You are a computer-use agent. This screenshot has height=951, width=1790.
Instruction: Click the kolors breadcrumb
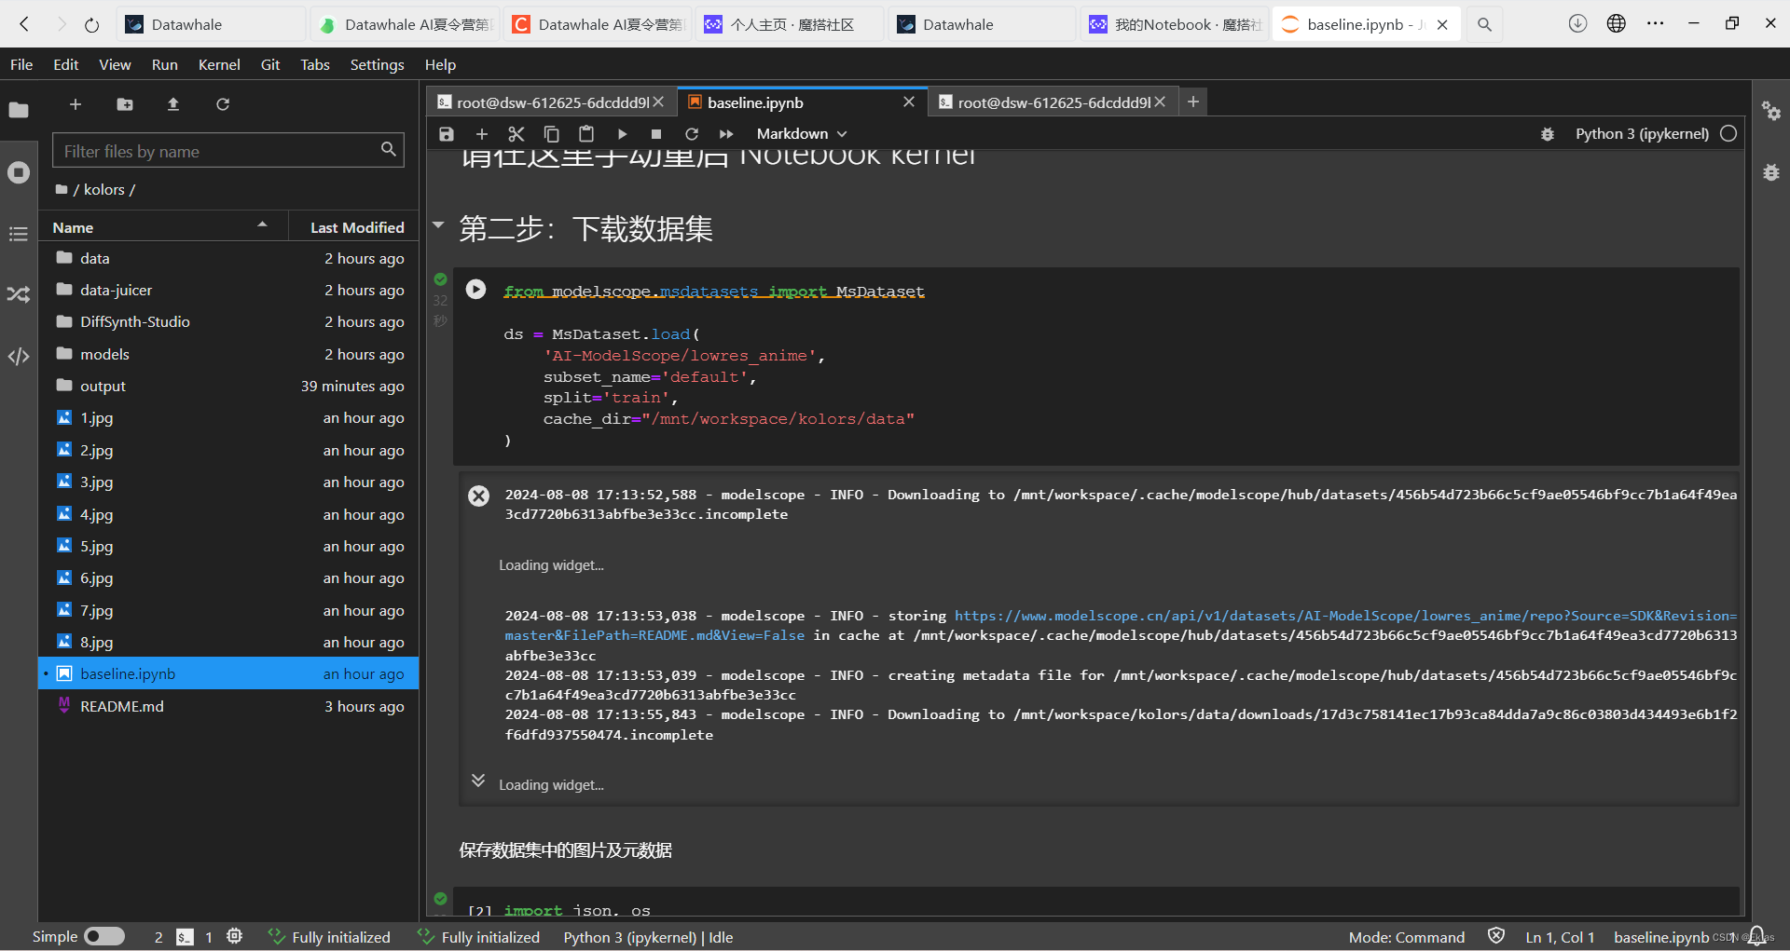pos(103,189)
